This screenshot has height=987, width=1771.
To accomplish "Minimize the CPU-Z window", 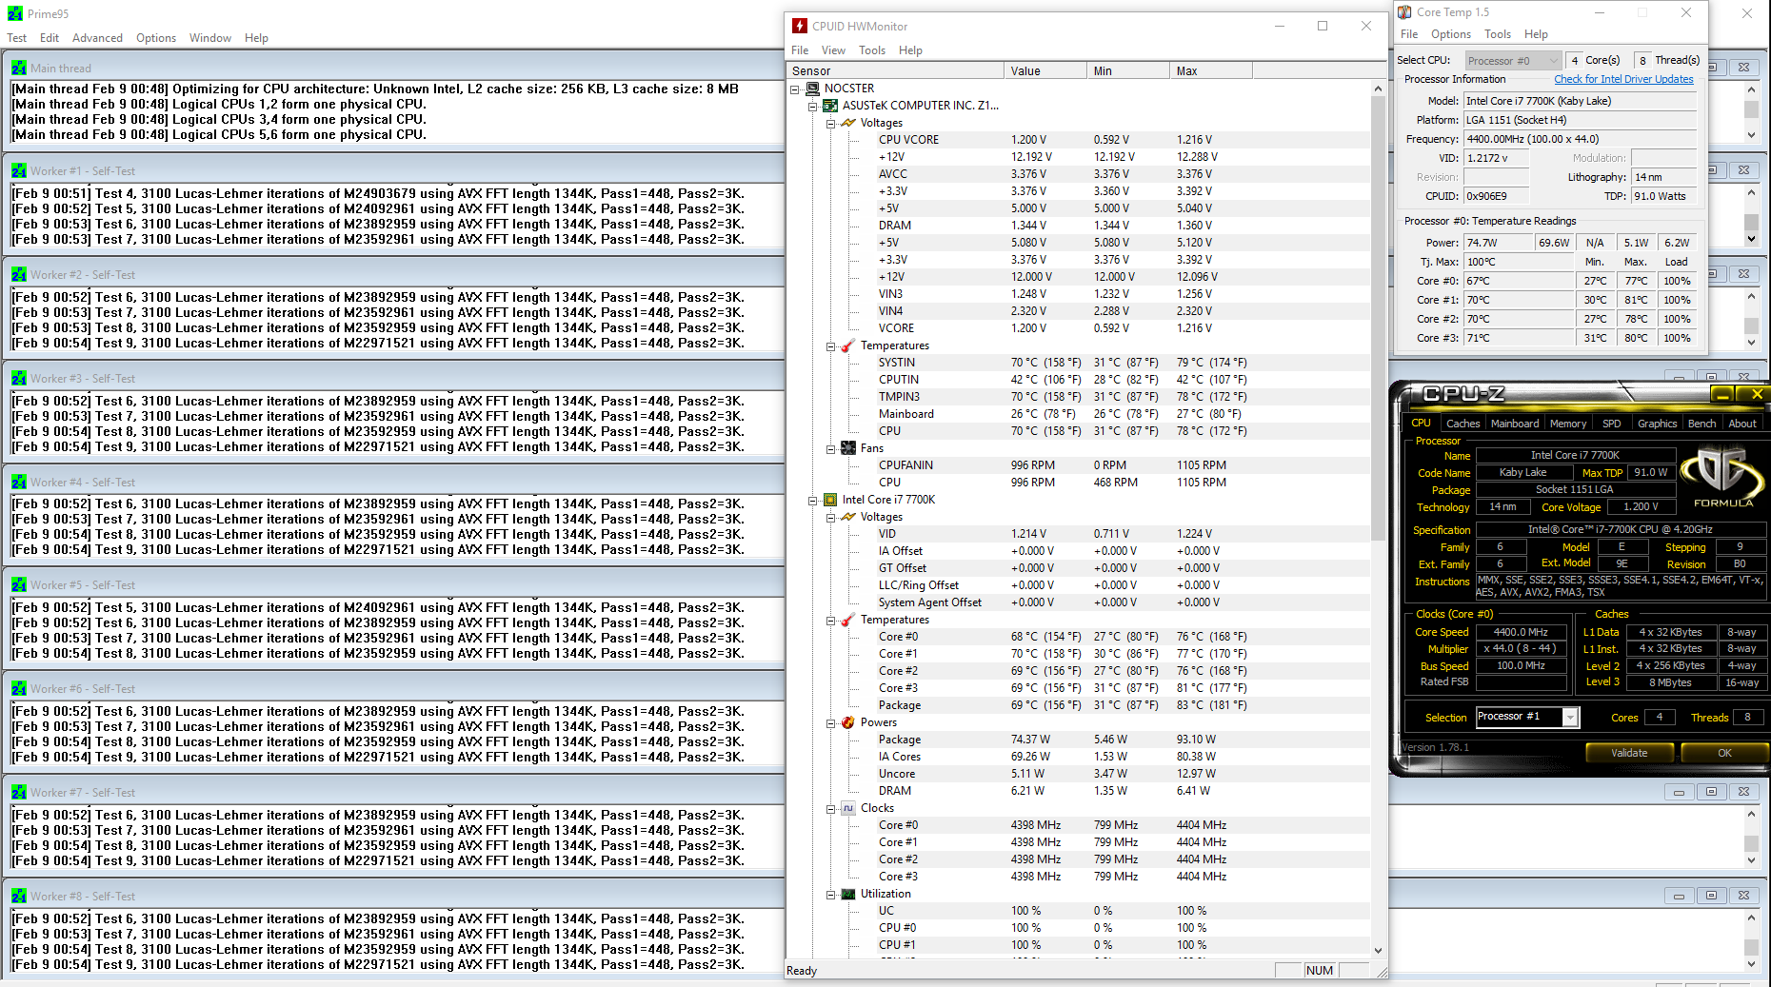I will pyautogui.click(x=1721, y=394).
